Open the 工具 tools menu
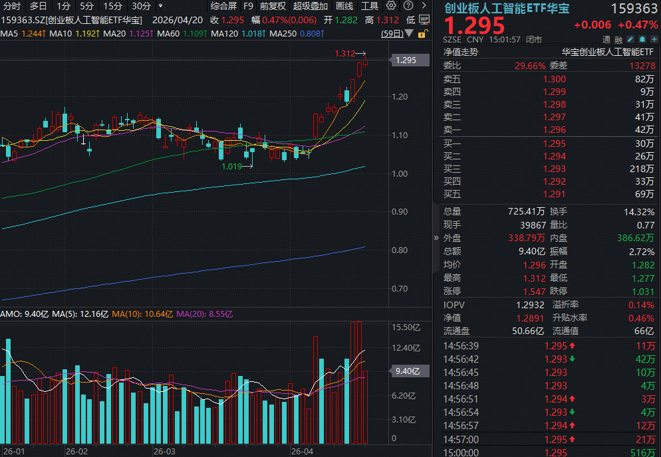 (370, 6)
